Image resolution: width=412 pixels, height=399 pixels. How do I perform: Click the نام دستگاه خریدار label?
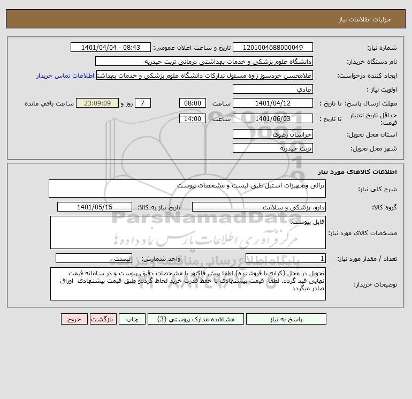point(372,62)
